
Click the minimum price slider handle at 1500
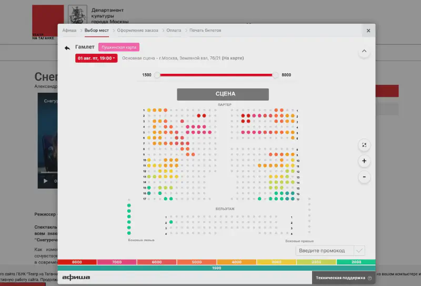tap(157, 75)
